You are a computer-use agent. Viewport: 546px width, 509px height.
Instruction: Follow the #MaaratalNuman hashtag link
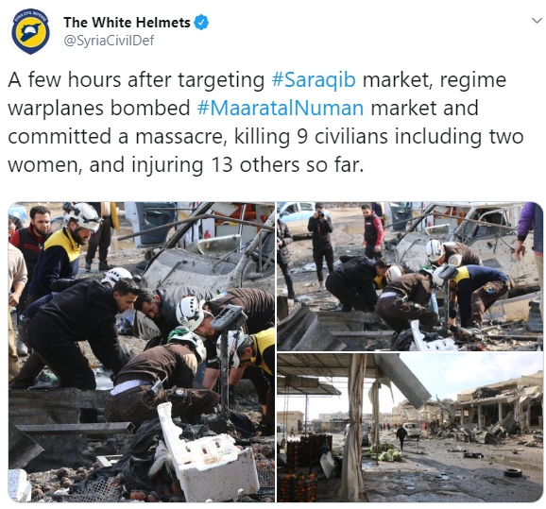click(281, 108)
